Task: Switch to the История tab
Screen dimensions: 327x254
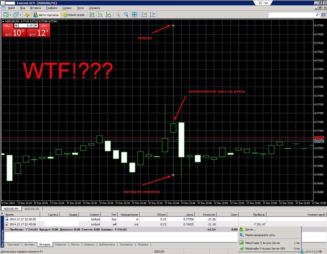Action: click(x=45, y=245)
